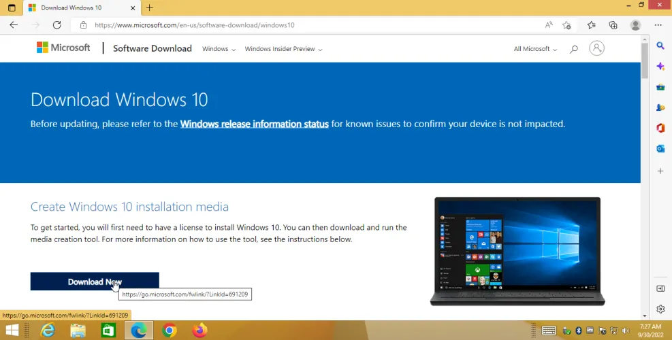
Task: Open the All Microsoft dropdown
Action: tap(535, 49)
